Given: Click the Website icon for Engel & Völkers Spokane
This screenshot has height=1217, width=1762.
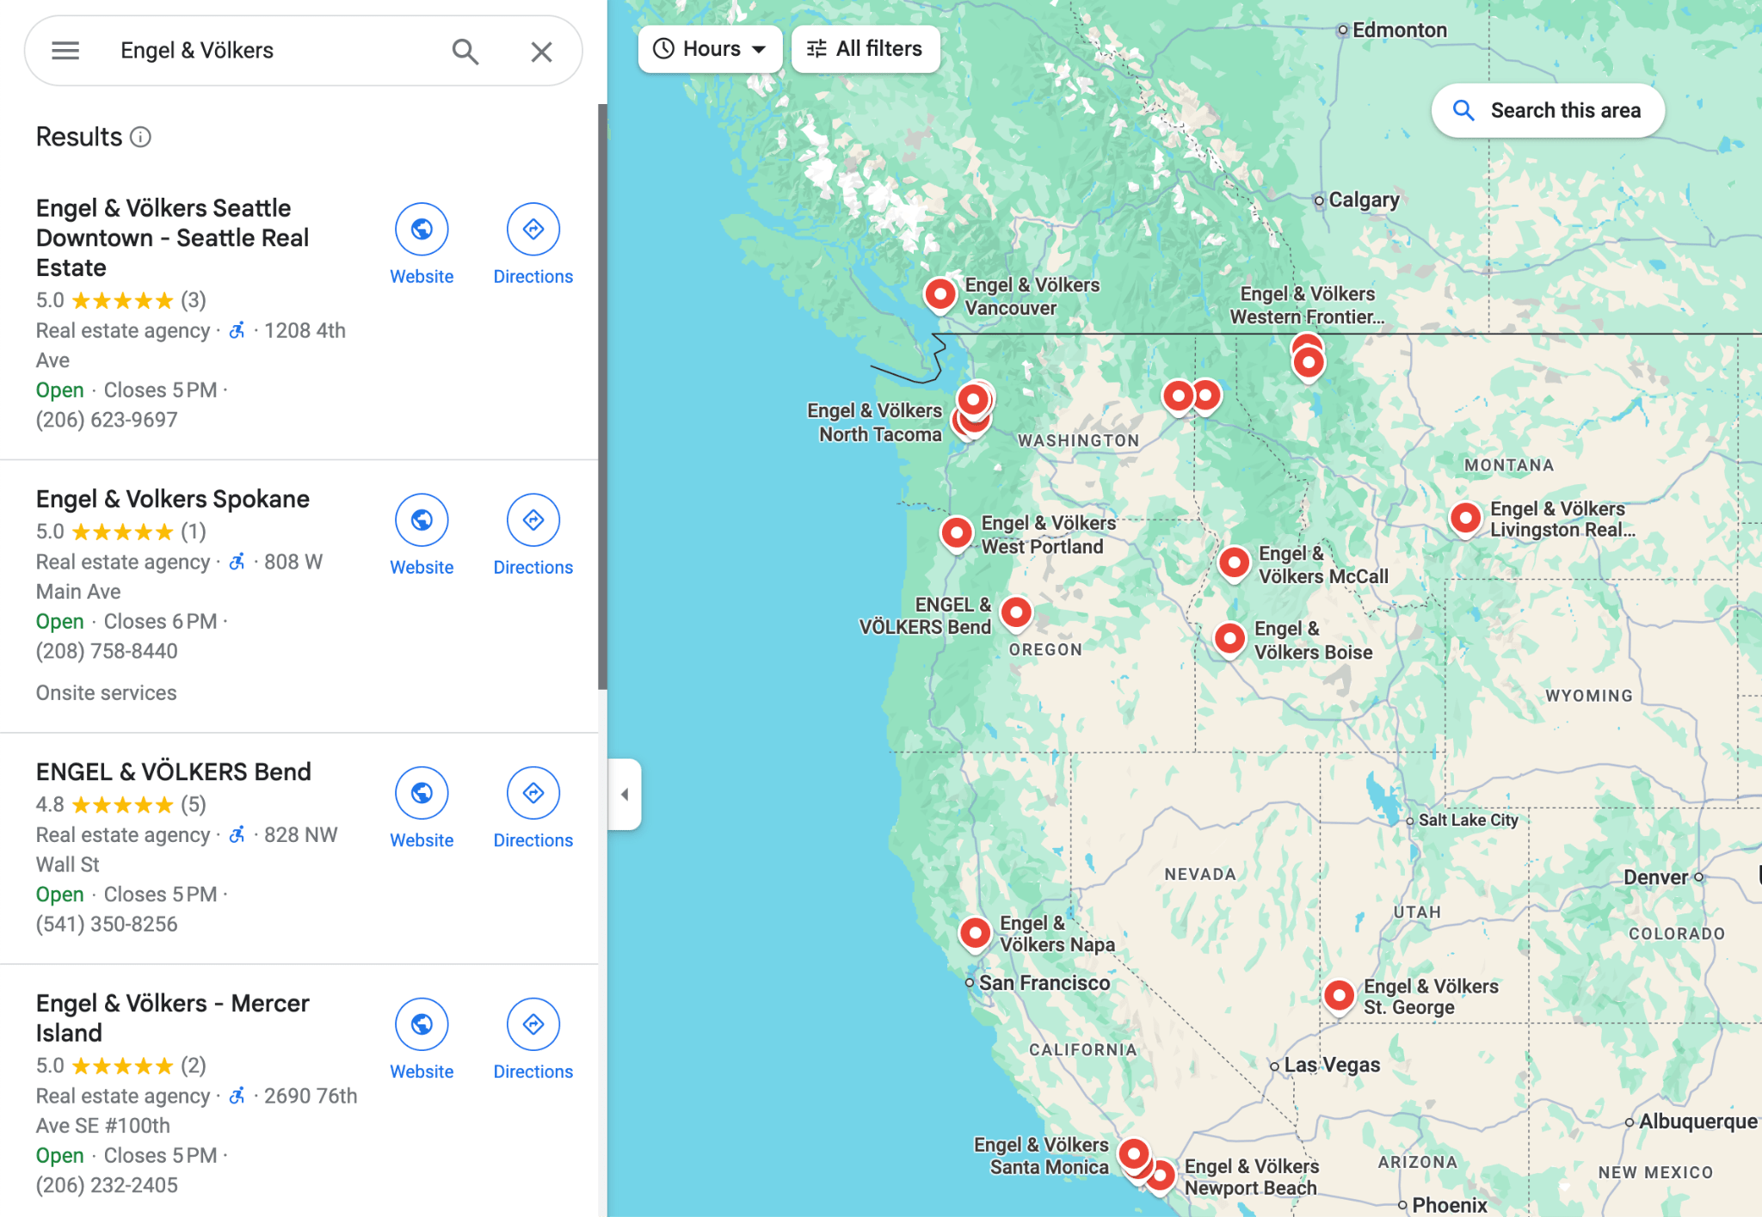Looking at the screenshot, I should point(421,521).
